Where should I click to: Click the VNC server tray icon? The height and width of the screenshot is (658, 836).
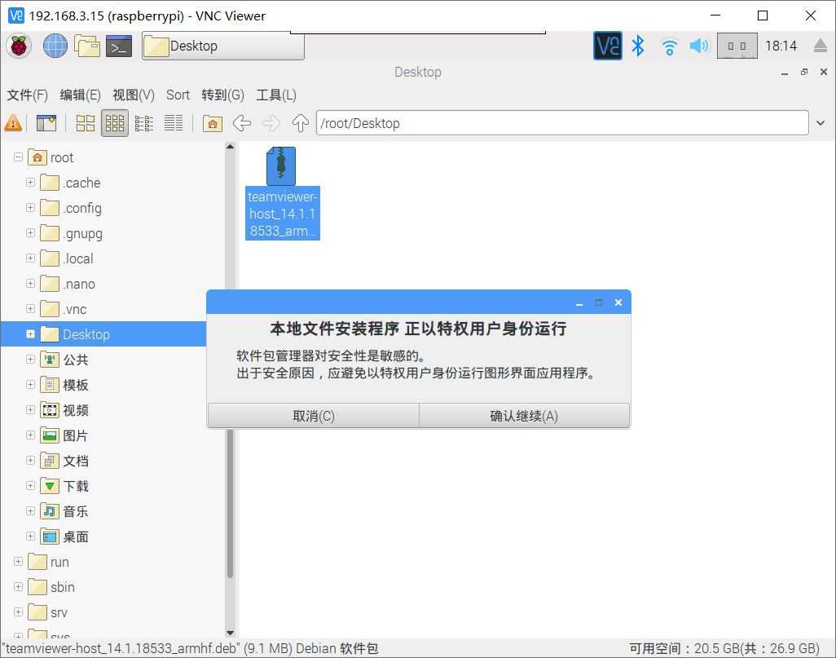coord(607,46)
